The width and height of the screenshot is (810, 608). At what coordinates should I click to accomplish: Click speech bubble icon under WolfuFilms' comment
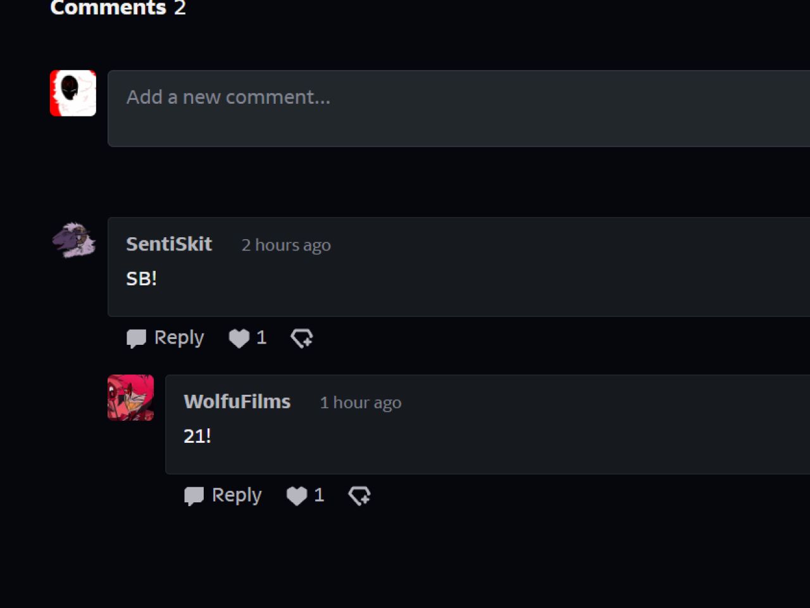coord(194,496)
